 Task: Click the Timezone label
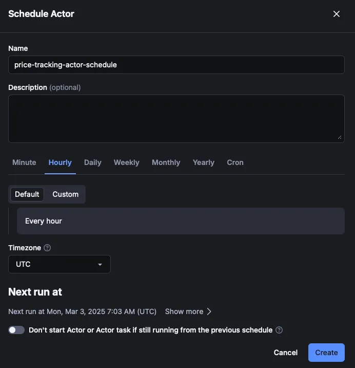[25, 248]
